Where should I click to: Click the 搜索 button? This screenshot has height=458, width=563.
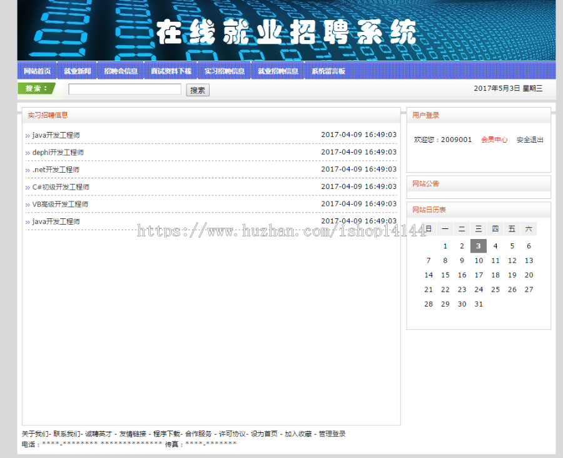coord(198,90)
